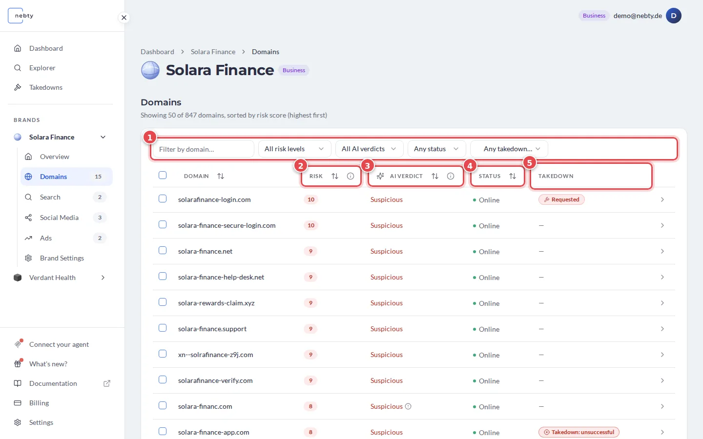
Task: Check the box for solarafinance-login.com
Action: (163, 199)
